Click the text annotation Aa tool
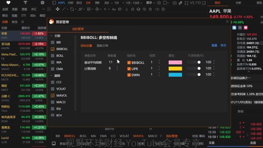263x148 pixels. (114, 9)
